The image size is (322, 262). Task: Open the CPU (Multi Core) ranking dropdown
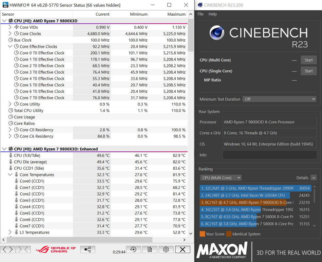pos(221,178)
